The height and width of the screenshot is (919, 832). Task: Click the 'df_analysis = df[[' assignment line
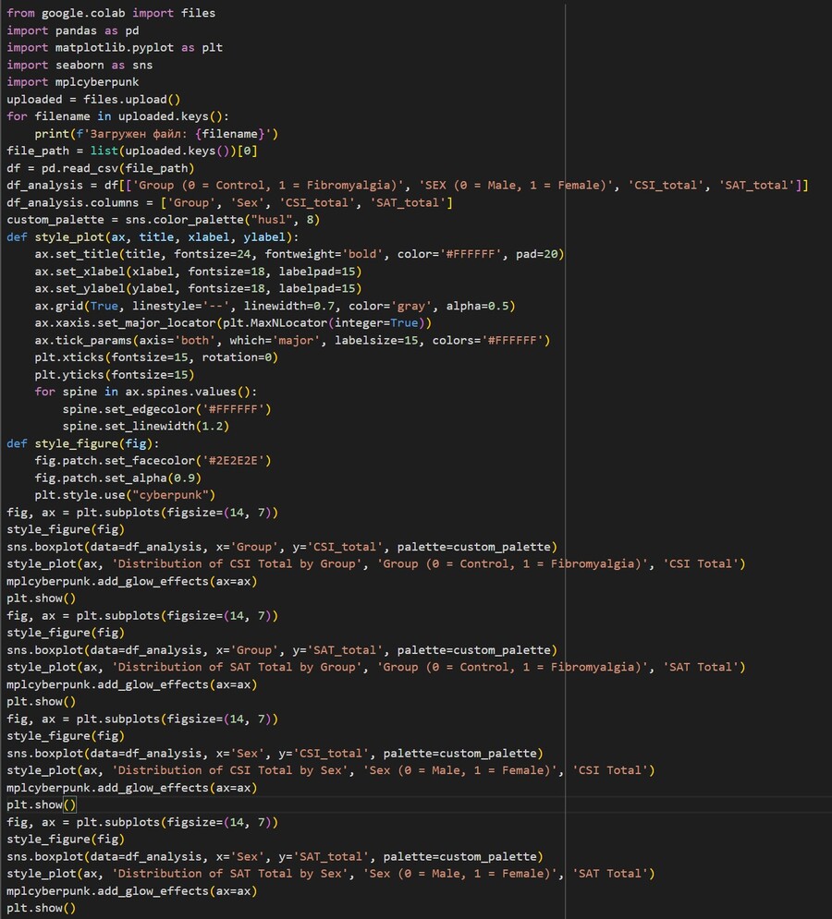click(x=408, y=186)
